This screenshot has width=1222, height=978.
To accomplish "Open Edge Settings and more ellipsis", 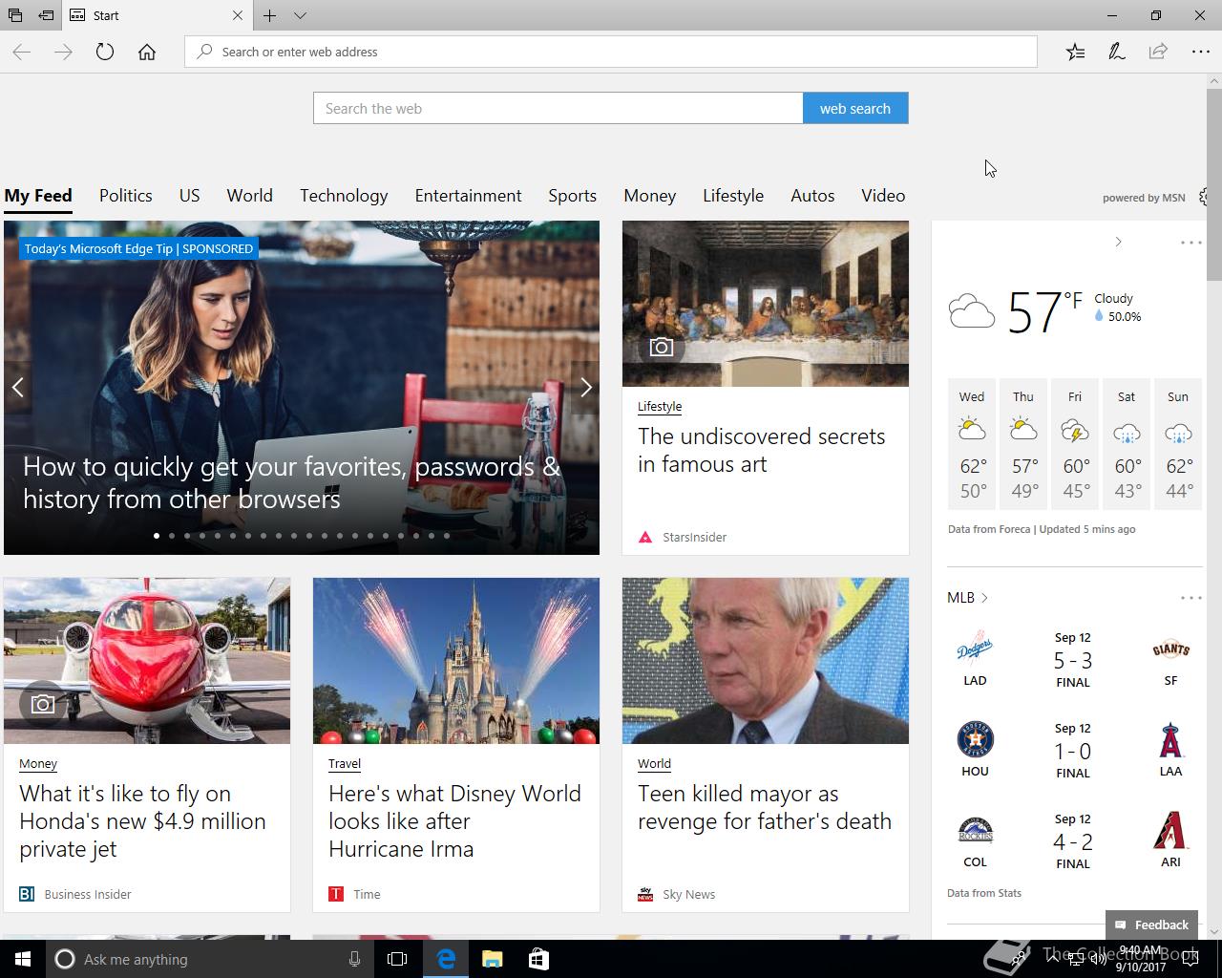I will coord(1200,52).
